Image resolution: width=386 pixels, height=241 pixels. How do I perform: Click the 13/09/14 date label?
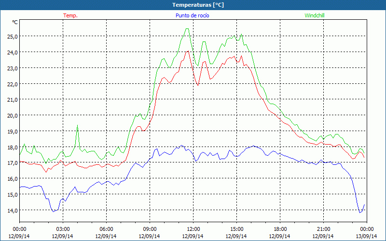(x=367, y=236)
